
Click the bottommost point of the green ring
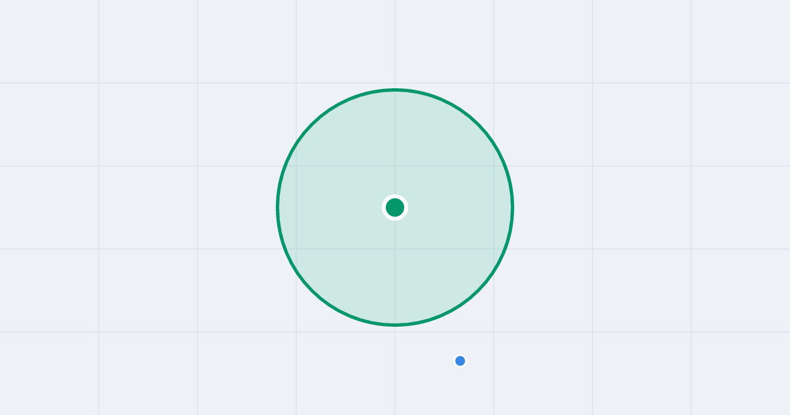395,325
